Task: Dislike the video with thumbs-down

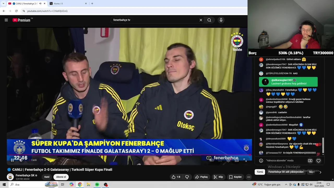Action: pyautogui.click(x=187, y=177)
